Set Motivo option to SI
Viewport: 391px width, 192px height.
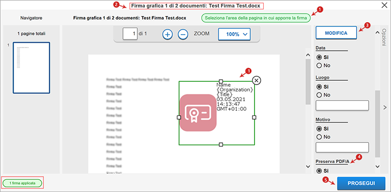point(319,129)
